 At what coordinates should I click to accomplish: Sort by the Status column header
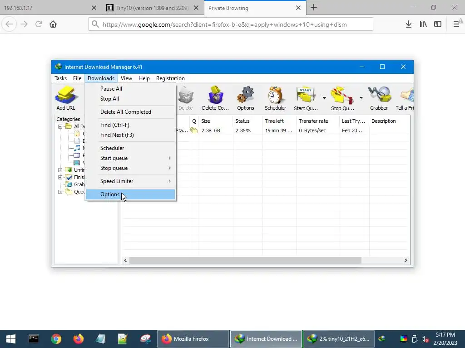[x=247, y=121]
